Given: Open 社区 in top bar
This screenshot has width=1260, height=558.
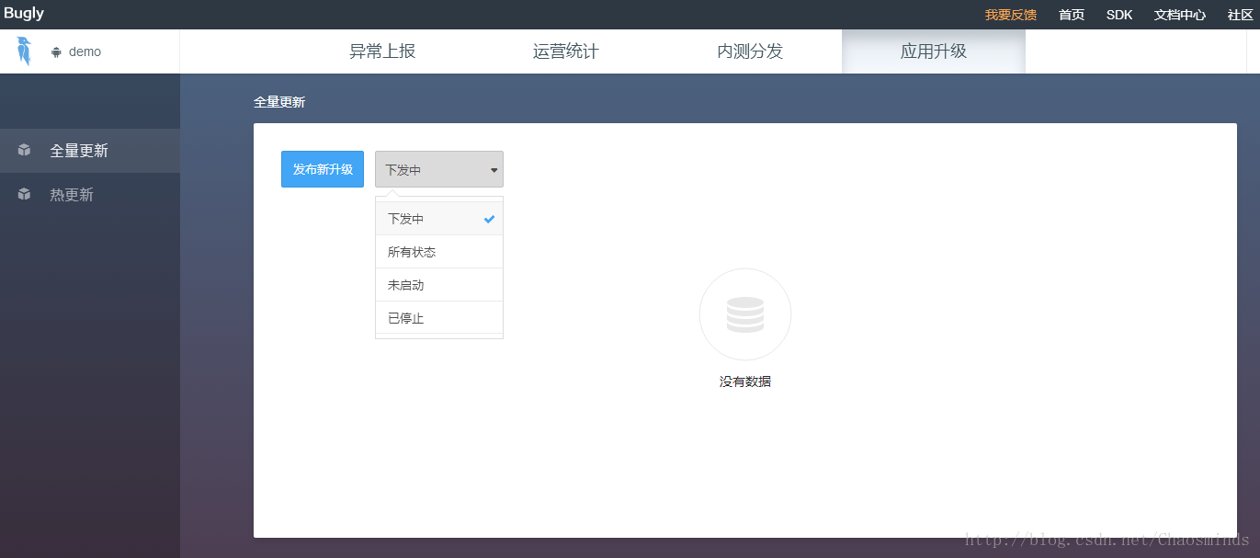Looking at the screenshot, I should pyautogui.click(x=1241, y=15).
